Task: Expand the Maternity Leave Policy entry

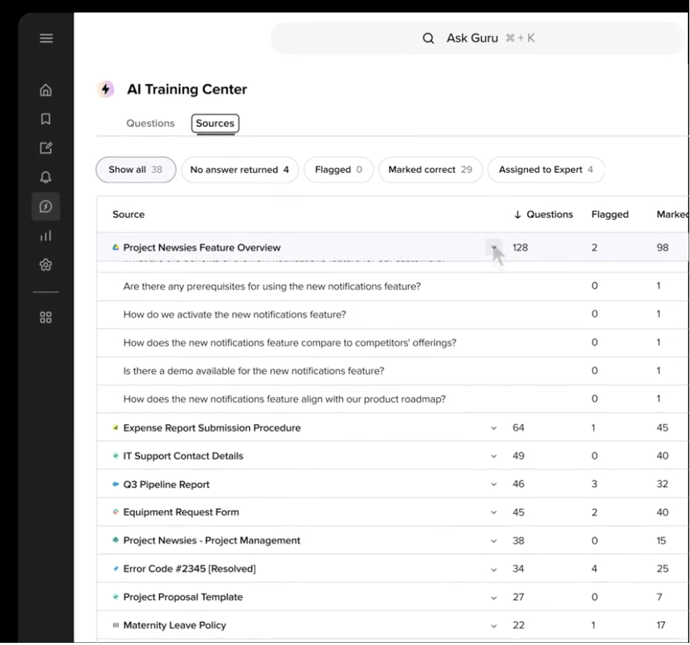Action: 493,625
